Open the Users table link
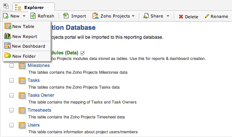232x137 pixels. tap(34, 125)
